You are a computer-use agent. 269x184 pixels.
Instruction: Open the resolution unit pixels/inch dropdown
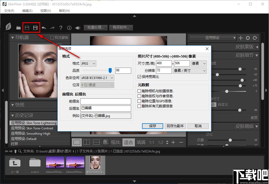pyautogui.click(x=190, y=71)
